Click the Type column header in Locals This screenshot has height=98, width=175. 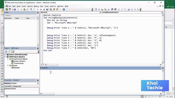pyautogui.click(x=31, y=18)
